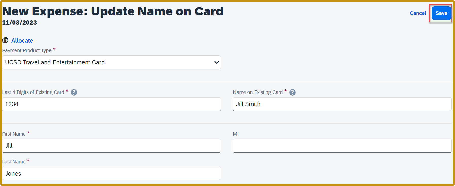Open the Allocate link
This screenshot has height=186, width=455.
22,40
